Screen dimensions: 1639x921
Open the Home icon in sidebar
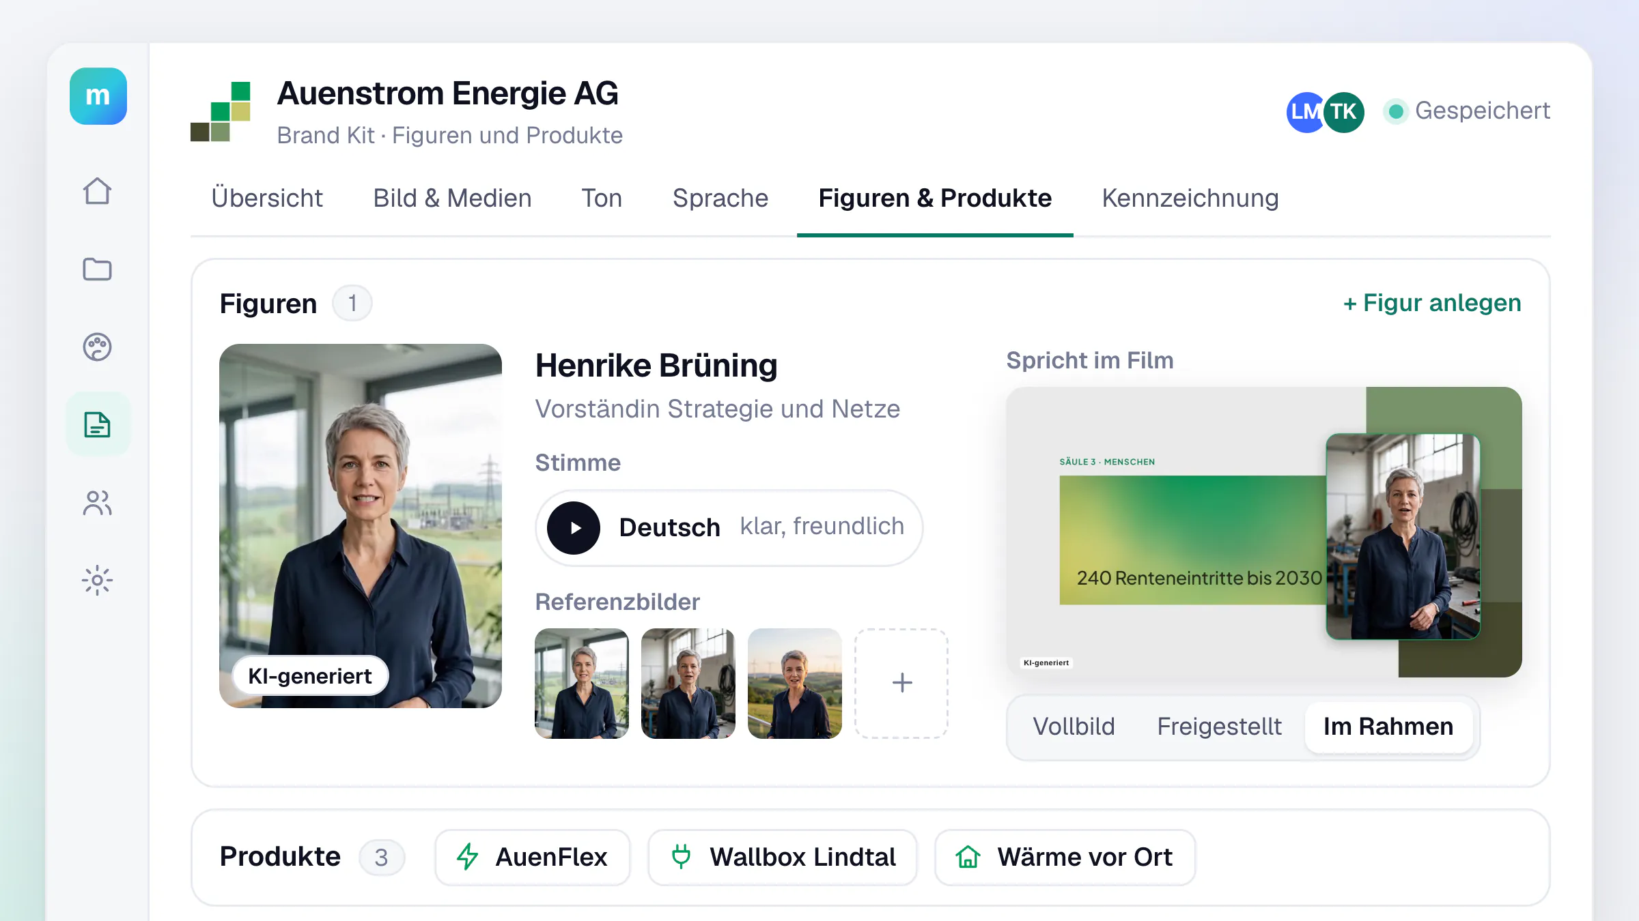point(97,191)
